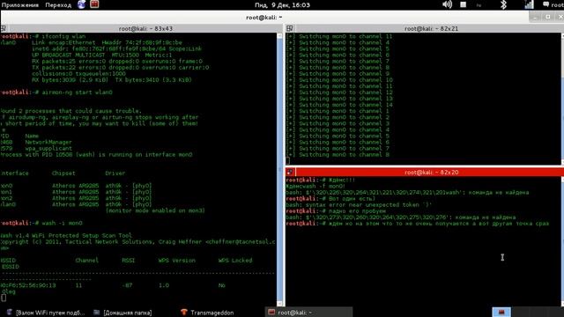Launch the web browser globe icon
Screen dimensions: 564x317
click(x=82, y=4)
